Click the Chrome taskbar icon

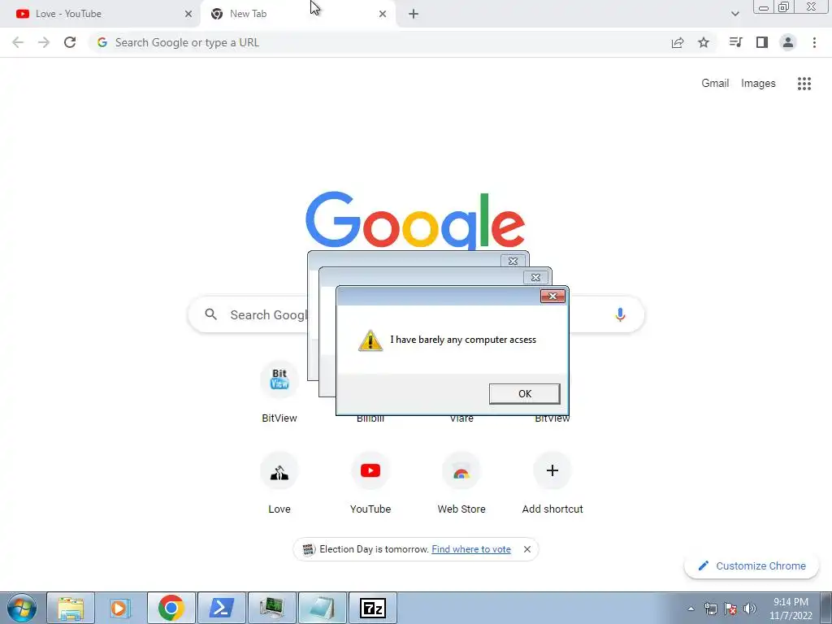(x=171, y=608)
